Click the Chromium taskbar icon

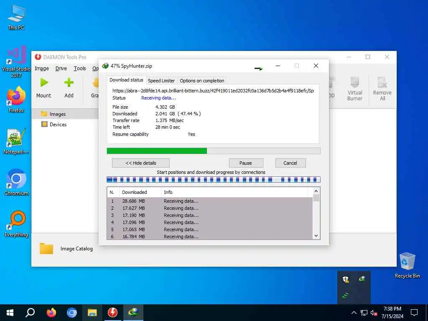72,313
